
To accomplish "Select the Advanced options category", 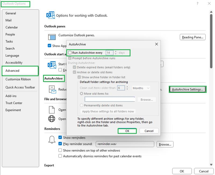I will tap(20, 71).
